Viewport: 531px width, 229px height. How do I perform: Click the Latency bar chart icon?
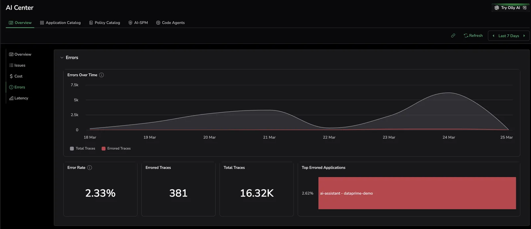click(11, 98)
